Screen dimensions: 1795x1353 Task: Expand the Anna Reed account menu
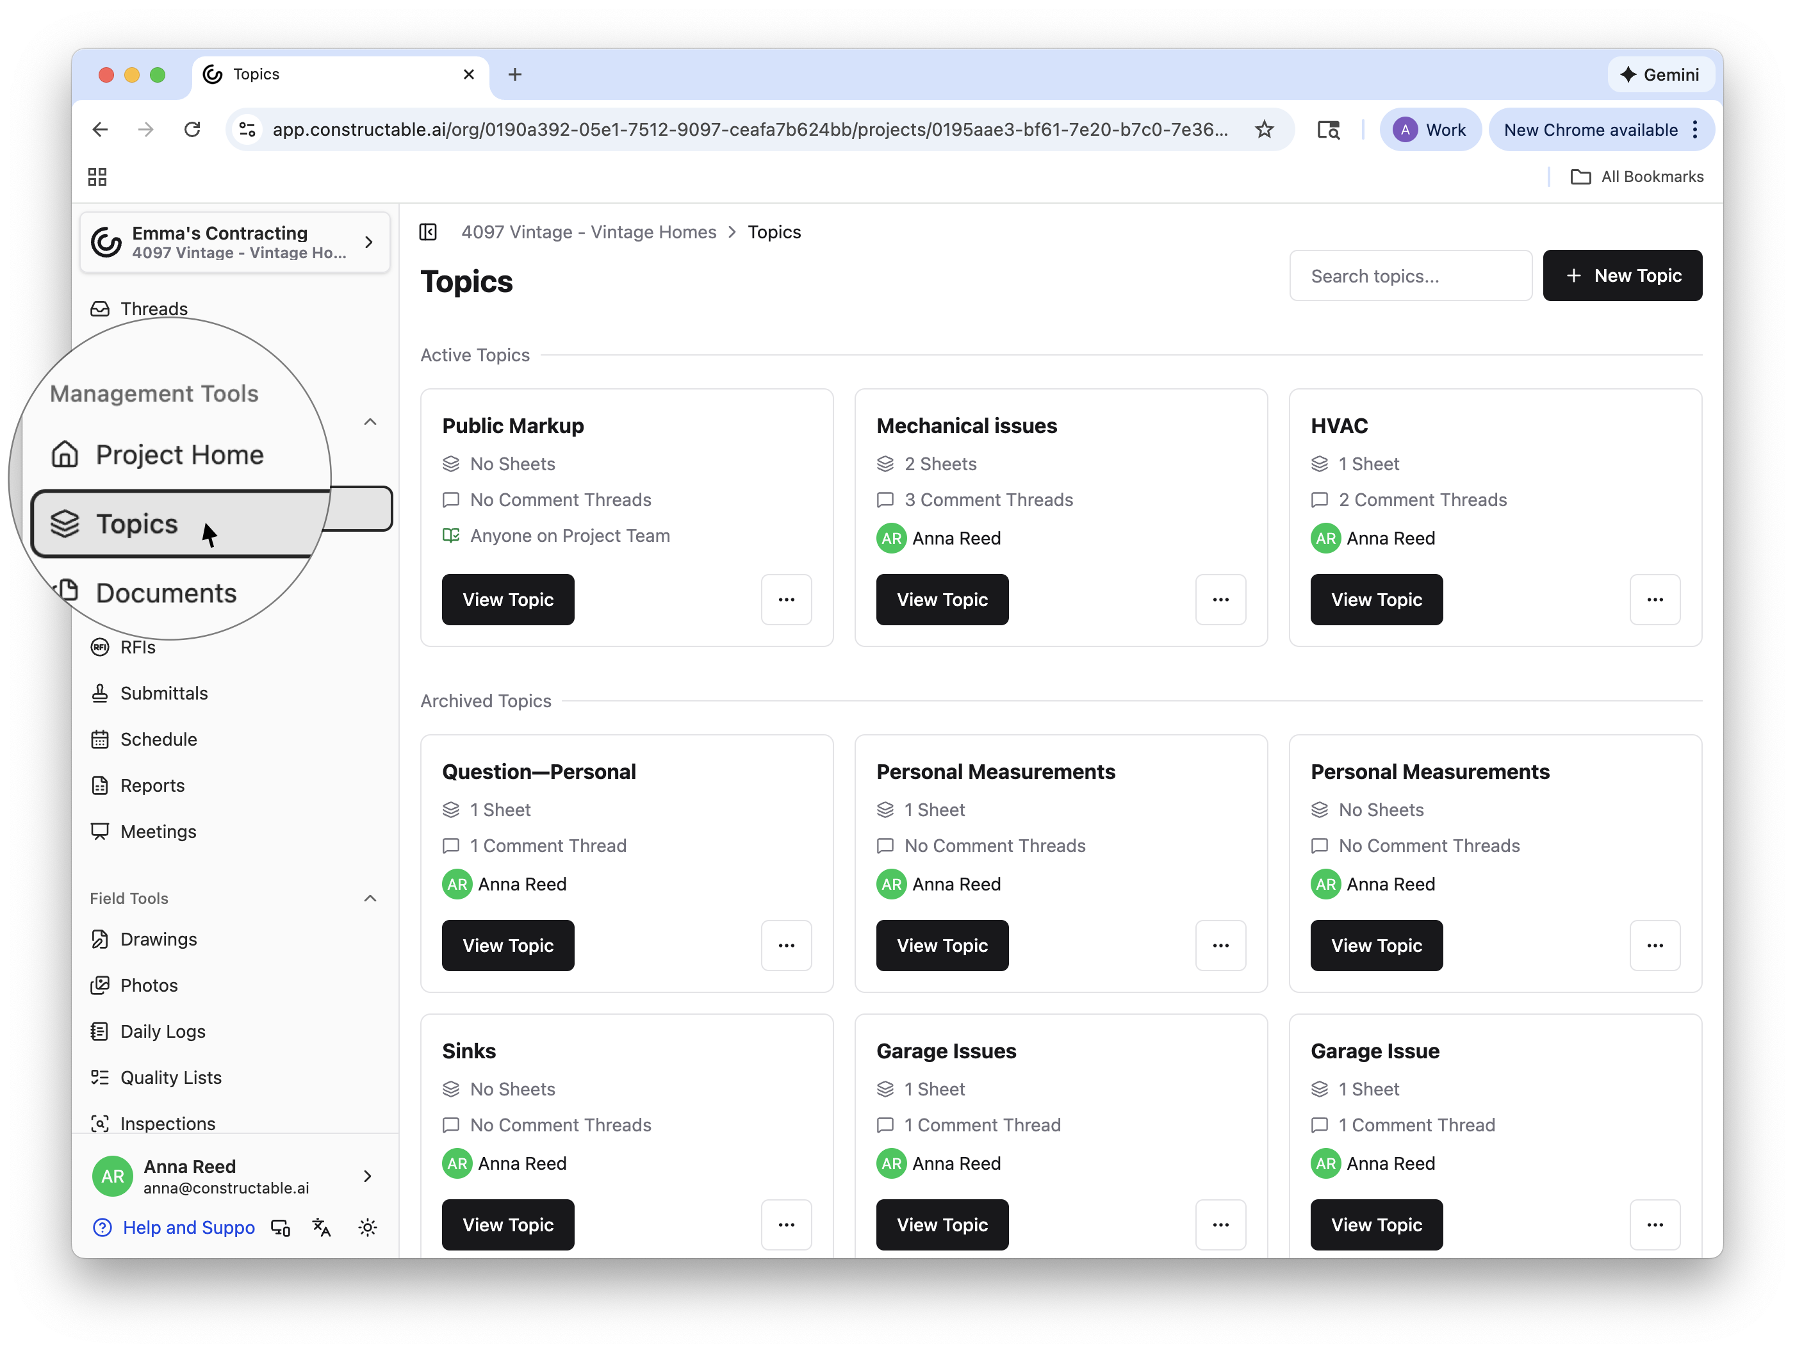(234, 1176)
